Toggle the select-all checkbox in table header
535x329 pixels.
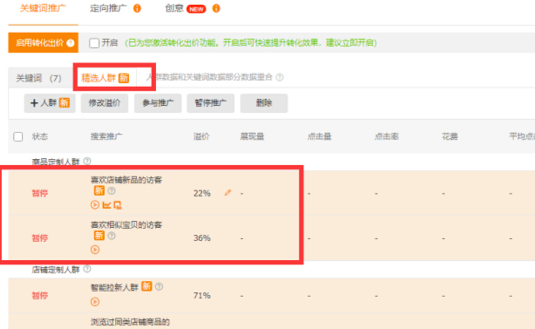pyautogui.click(x=19, y=137)
